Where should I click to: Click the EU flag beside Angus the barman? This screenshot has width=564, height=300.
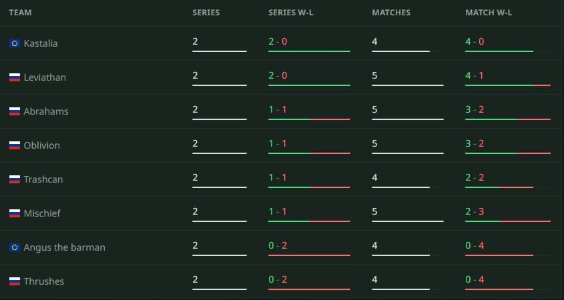coord(15,247)
